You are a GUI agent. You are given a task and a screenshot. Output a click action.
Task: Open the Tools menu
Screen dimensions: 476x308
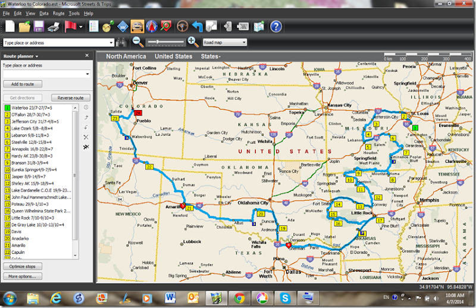point(74,13)
